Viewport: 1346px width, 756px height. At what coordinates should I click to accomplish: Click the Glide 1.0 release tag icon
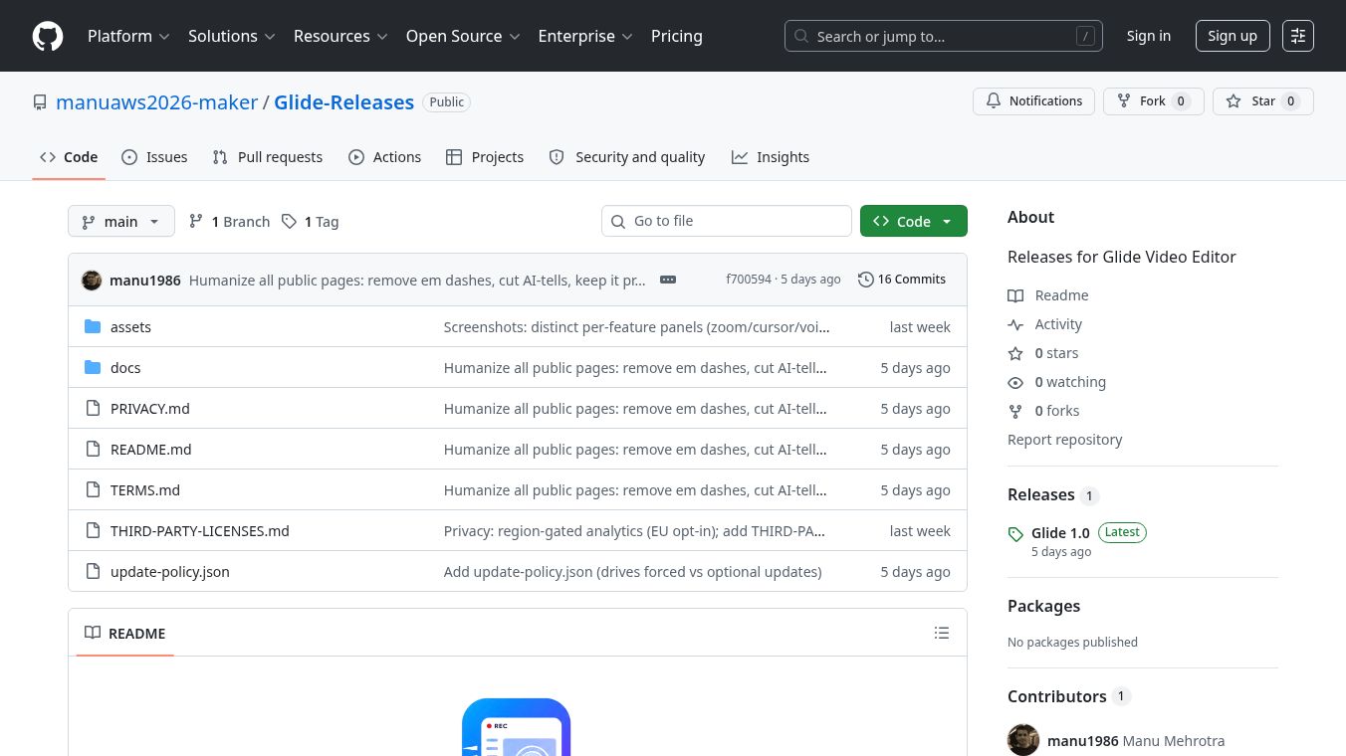[1015, 534]
